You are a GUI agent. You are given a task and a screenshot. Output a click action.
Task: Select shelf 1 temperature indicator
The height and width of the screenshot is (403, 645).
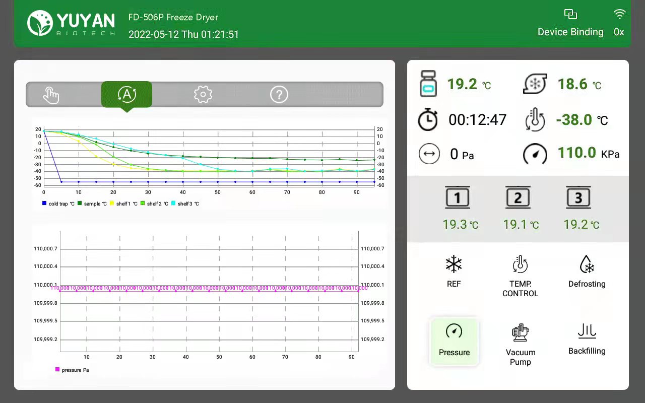point(458,198)
